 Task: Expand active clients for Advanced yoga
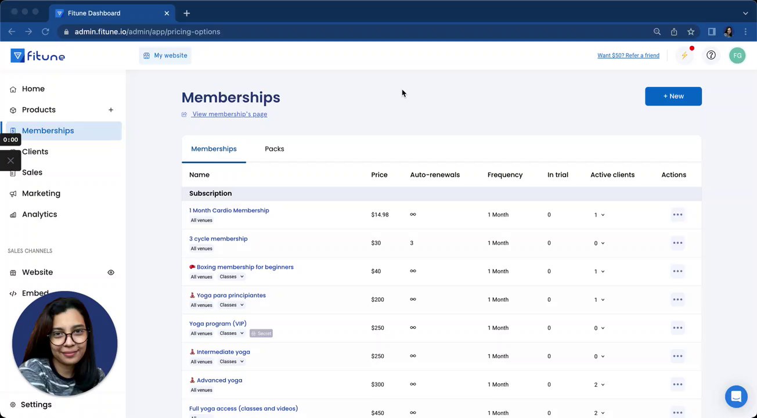[x=600, y=384]
